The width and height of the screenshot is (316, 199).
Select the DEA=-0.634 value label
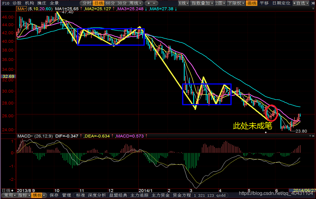[x=97, y=136]
